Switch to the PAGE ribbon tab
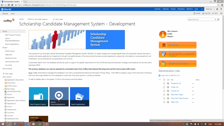This screenshot has width=224, height=126. [13, 14]
